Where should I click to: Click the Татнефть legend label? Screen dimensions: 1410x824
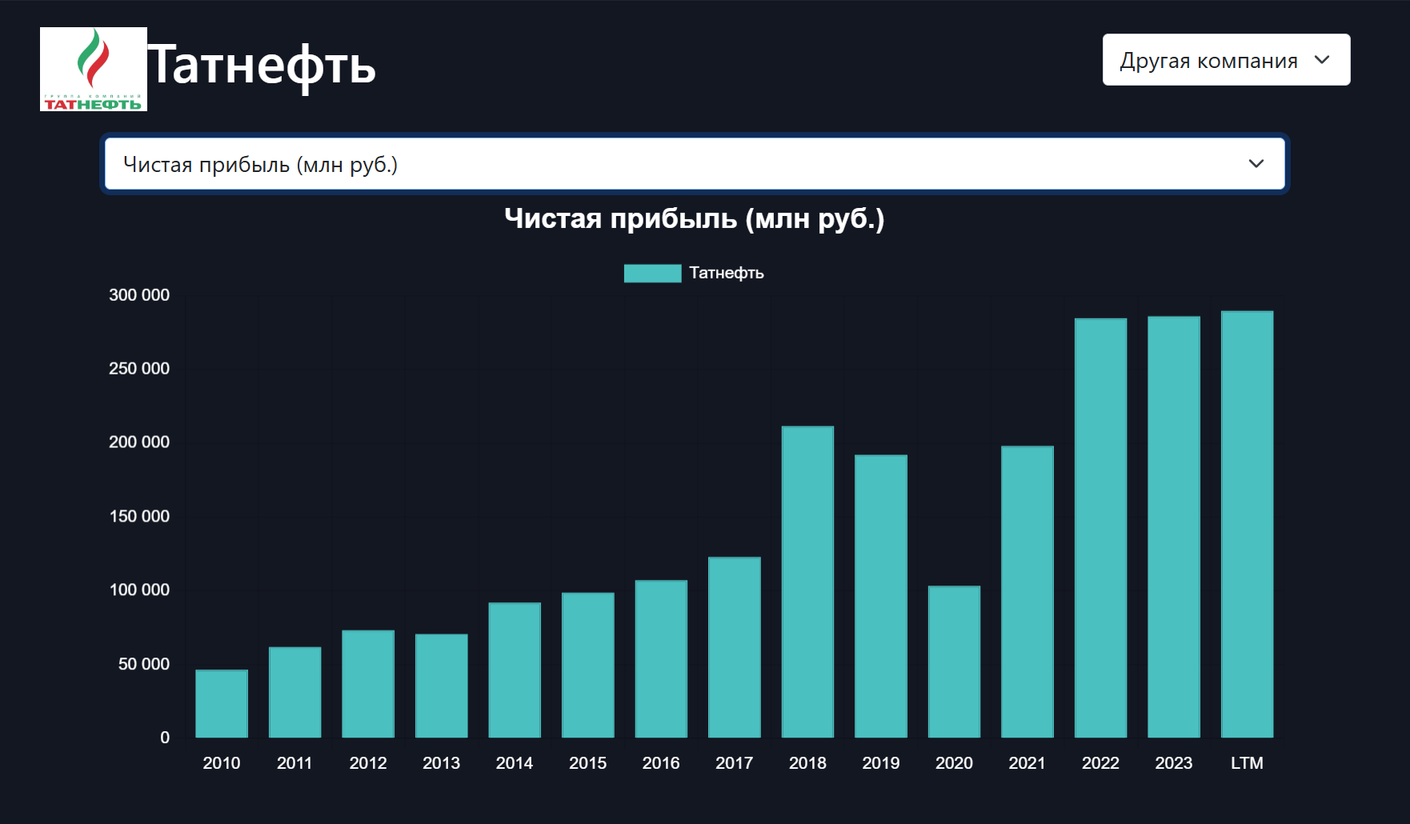click(727, 273)
